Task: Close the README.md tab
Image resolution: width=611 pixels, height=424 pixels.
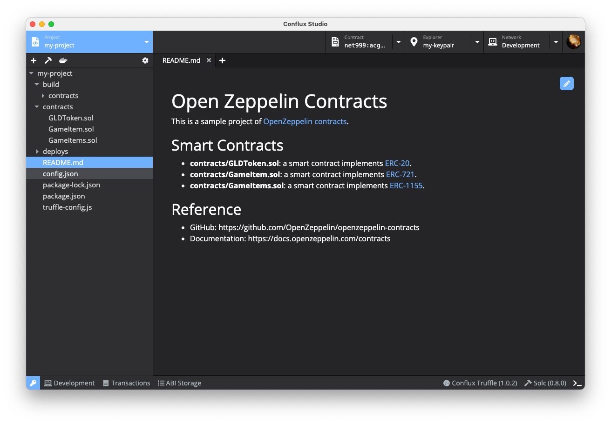Action: tap(209, 60)
